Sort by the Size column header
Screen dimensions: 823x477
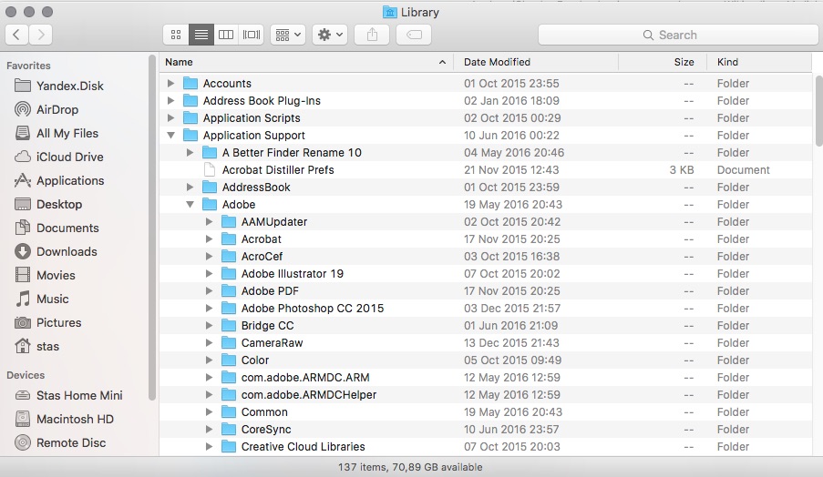pos(663,62)
